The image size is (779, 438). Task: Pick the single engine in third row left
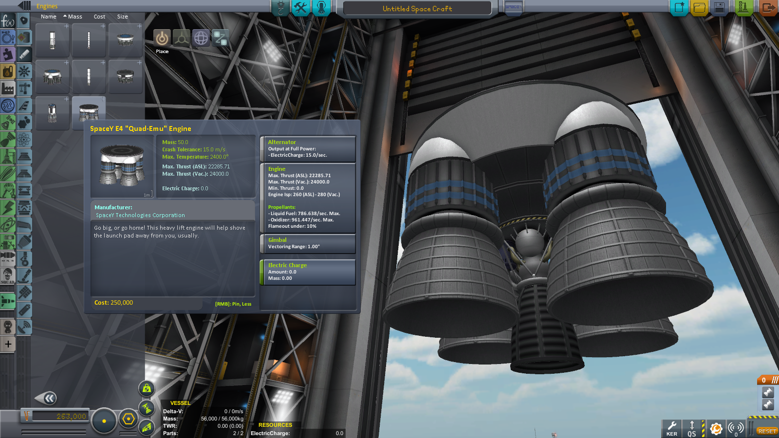52,113
